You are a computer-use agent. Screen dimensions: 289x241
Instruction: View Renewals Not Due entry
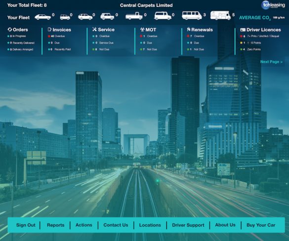(x=195, y=49)
